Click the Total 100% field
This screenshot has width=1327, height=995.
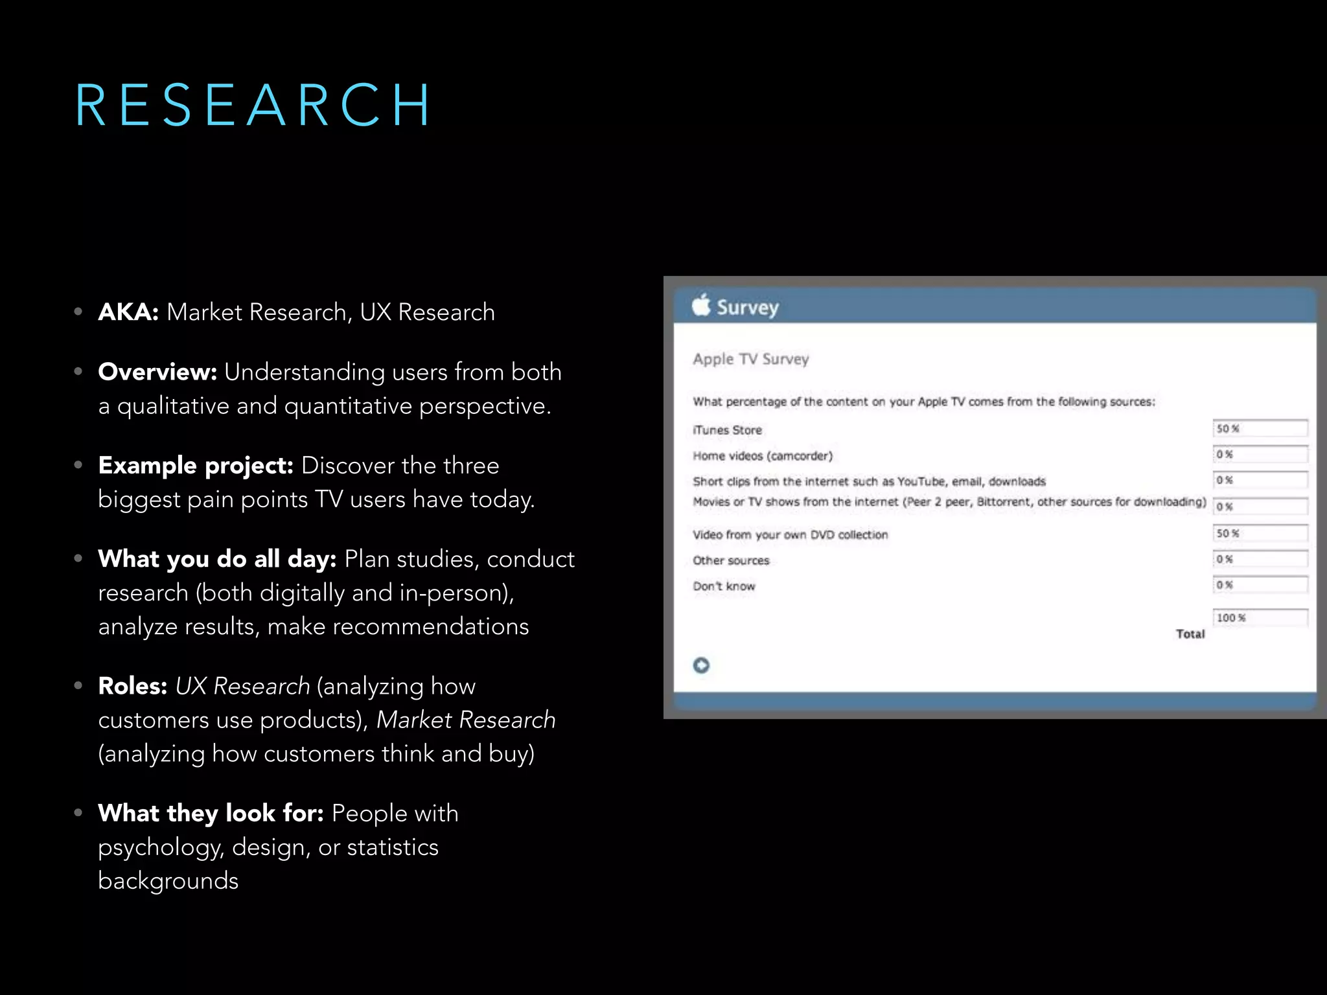coord(1260,617)
